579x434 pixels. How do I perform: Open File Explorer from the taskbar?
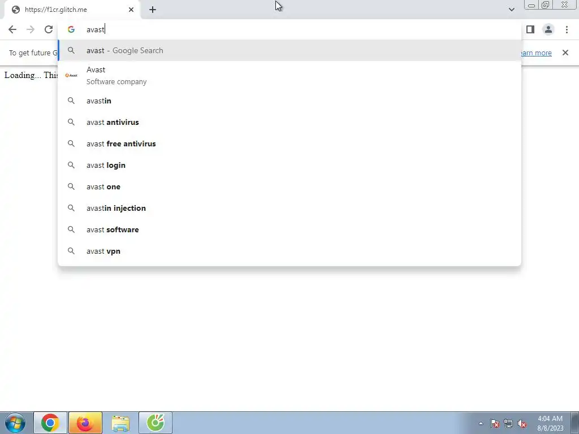(120, 423)
